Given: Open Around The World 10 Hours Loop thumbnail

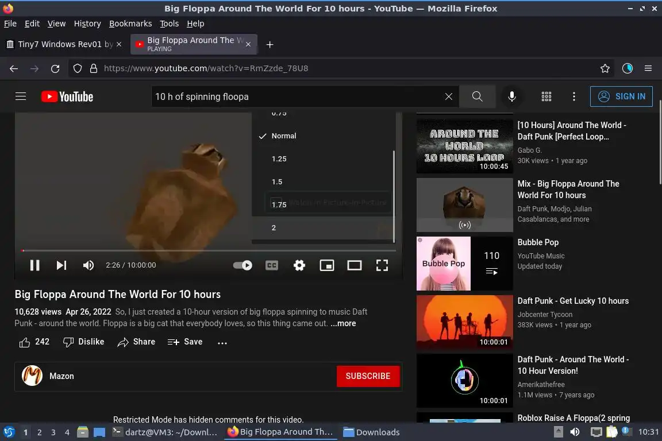Looking at the screenshot, I should pos(465,146).
